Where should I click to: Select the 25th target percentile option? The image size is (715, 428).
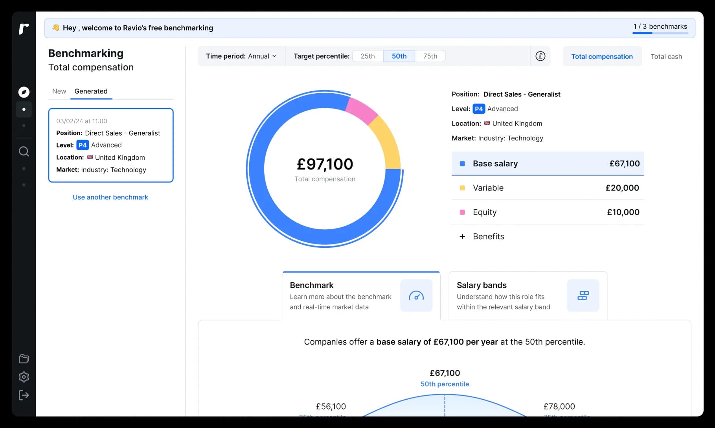click(x=367, y=56)
